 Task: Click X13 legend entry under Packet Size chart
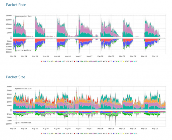[x=100, y=134]
